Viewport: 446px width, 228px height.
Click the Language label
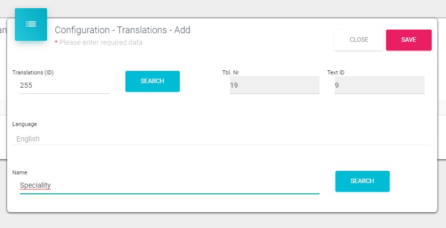(25, 124)
